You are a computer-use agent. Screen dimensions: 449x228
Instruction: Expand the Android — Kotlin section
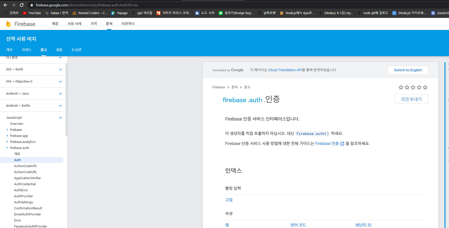click(x=60, y=106)
